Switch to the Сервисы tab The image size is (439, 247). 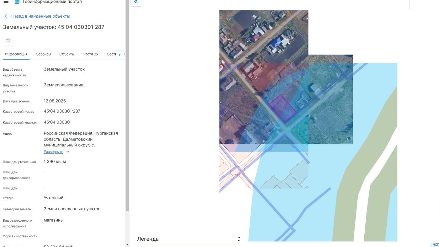(43, 54)
